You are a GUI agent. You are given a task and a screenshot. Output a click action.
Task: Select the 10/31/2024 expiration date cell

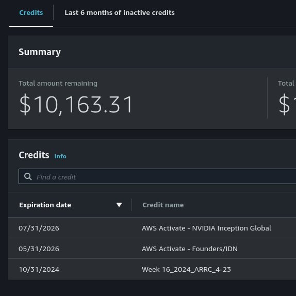pyautogui.click(x=39, y=269)
